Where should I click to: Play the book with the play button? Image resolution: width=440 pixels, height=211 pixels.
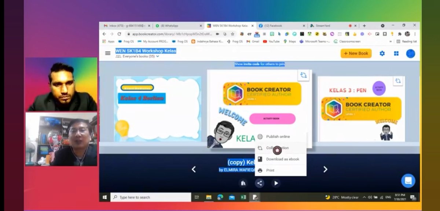(x=276, y=183)
